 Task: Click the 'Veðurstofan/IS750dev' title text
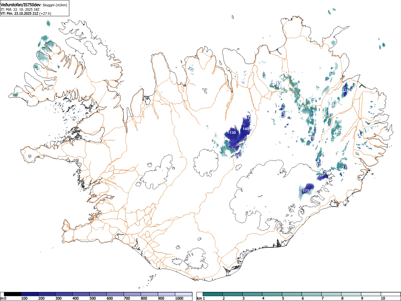(21, 5)
